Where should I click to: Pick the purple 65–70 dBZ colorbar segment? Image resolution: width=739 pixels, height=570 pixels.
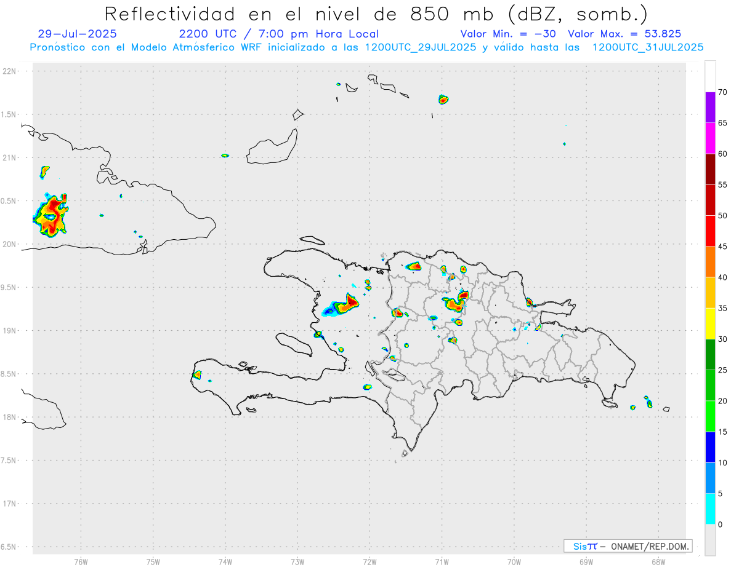pyautogui.click(x=710, y=108)
